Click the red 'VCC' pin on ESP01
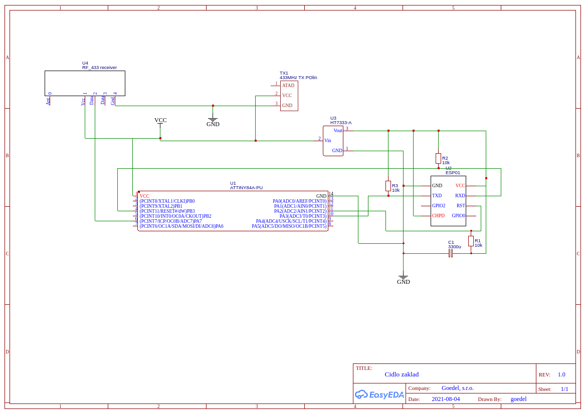 click(x=460, y=186)
